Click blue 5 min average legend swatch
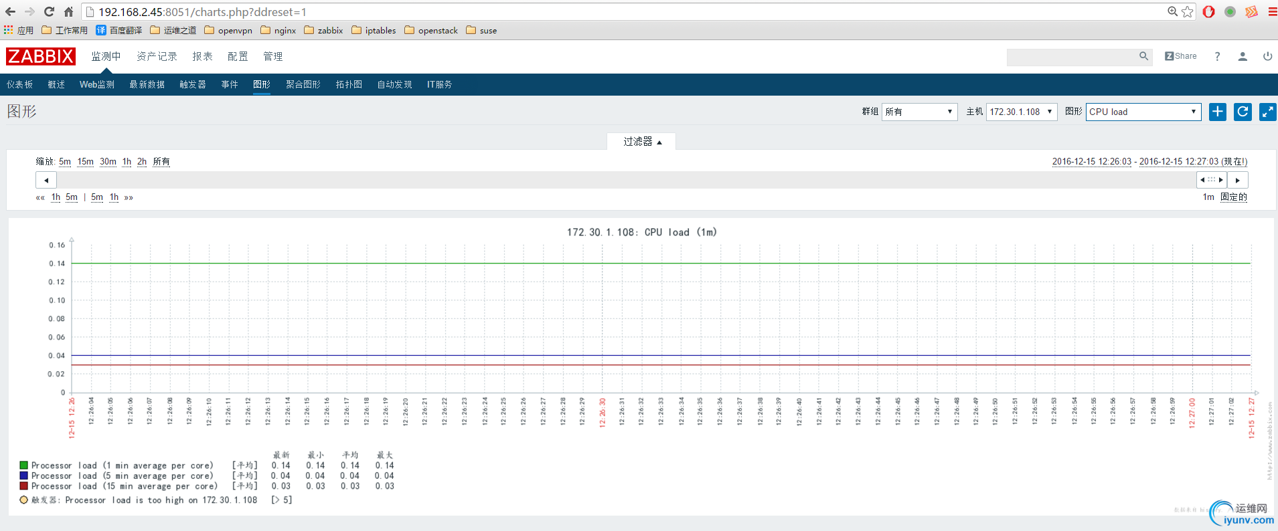This screenshot has height=531, width=1278. pos(24,475)
